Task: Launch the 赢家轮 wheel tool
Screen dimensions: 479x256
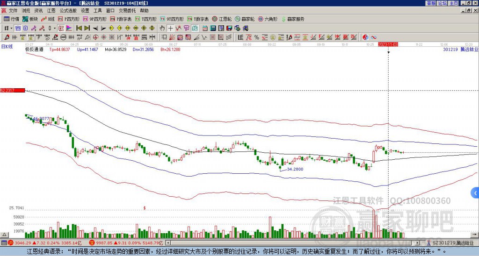Action: (x=245, y=19)
